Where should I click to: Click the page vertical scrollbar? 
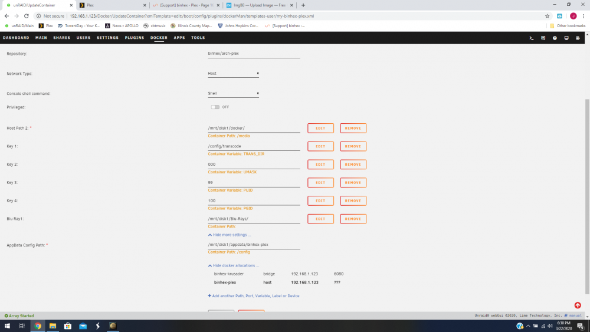click(x=587, y=196)
